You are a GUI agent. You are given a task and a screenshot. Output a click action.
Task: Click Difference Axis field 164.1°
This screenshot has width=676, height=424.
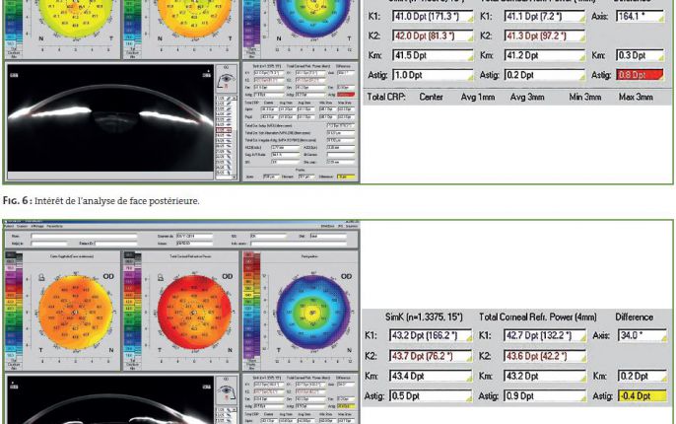(x=640, y=17)
